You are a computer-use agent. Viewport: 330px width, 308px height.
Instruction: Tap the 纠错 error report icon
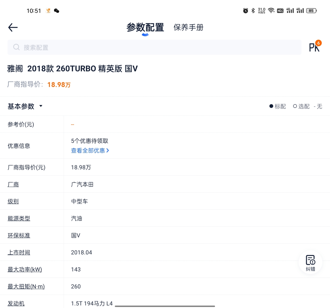[x=310, y=263]
